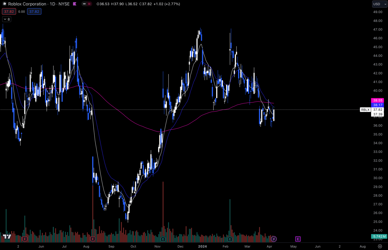This screenshot has width=388, height=250.
Task: Click the TradingView logo
Action: coord(7,237)
